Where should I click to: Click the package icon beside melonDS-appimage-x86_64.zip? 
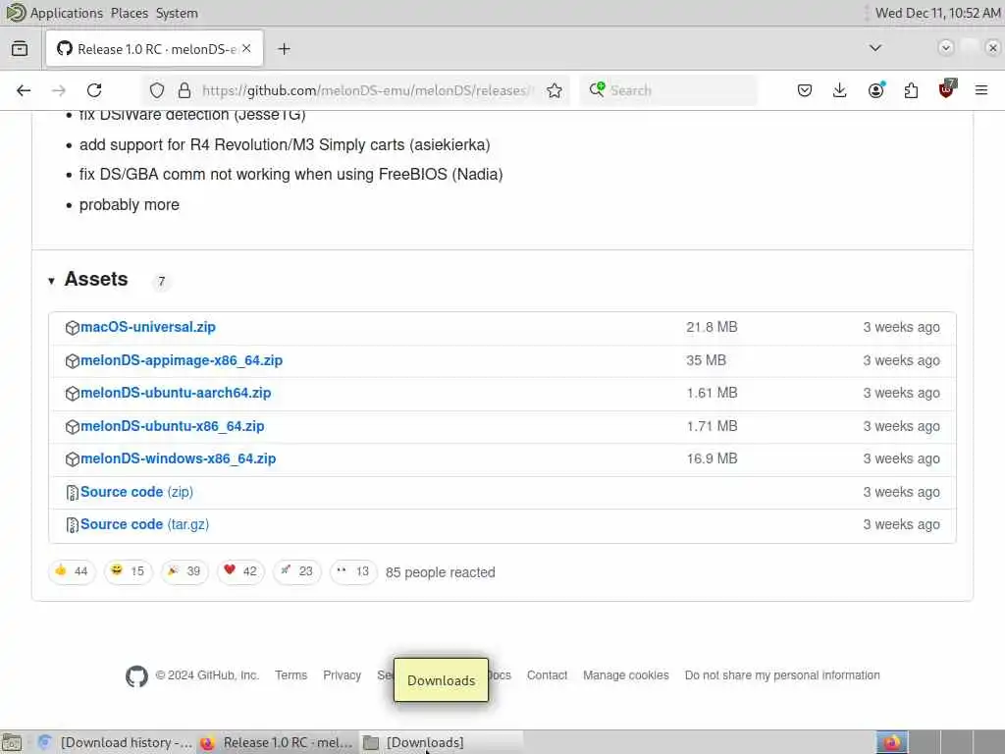[73, 361]
